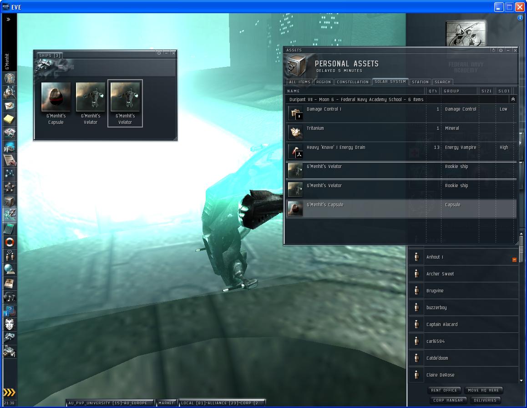The image size is (527, 408).
Task: Select Heavy 'Knave' I Energy Drain row
Action: click(401, 152)
